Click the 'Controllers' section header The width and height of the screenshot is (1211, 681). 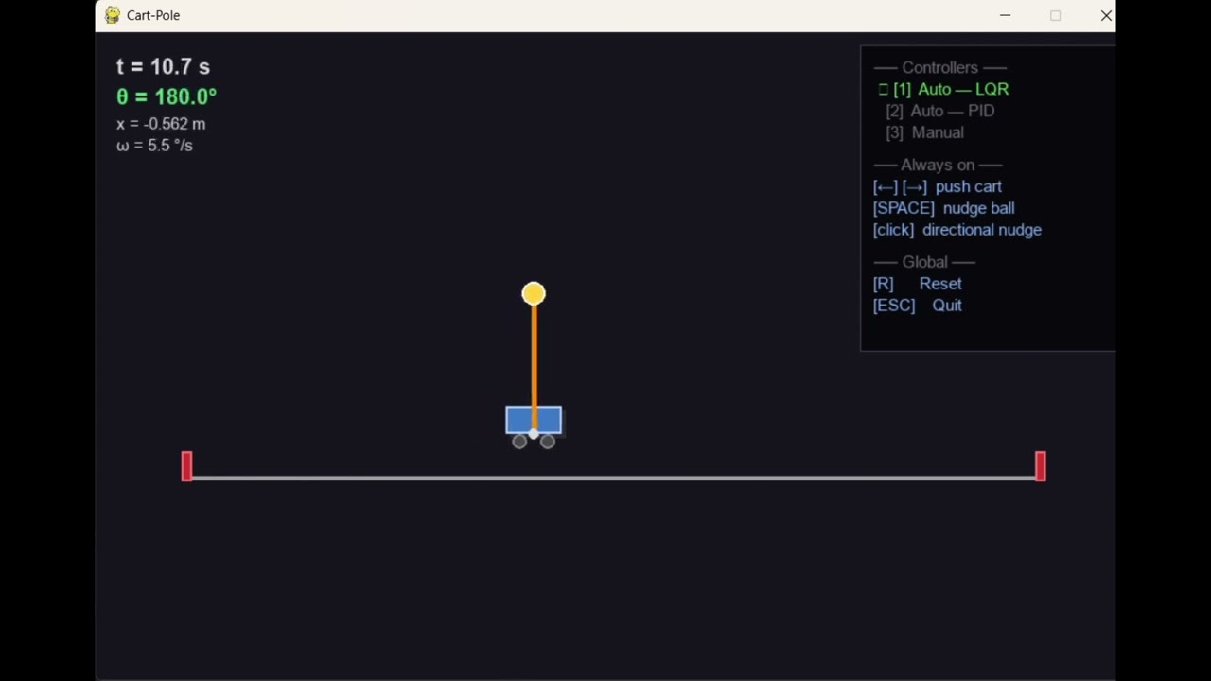(x=940, y=67)
